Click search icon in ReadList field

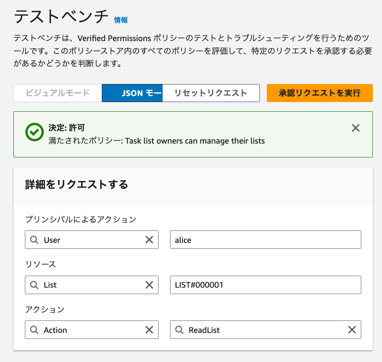tap(179, 330)
